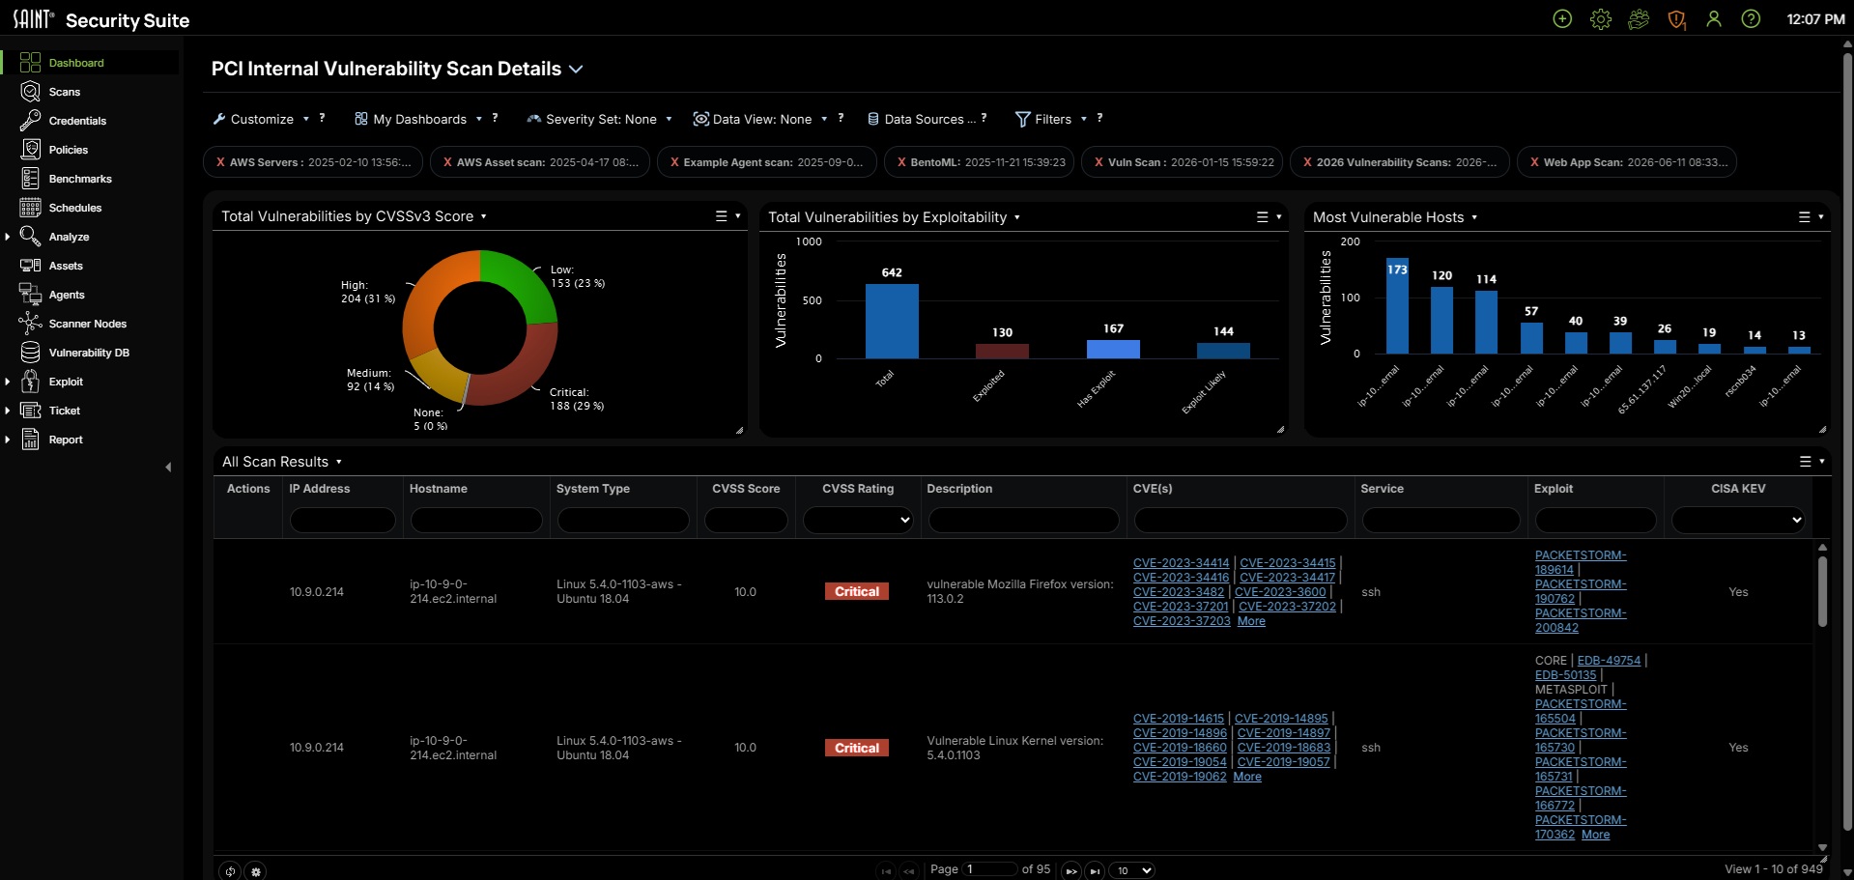1854x880 pixels.
Task: Expand the Report sidebar section
Action: [8, 440]
